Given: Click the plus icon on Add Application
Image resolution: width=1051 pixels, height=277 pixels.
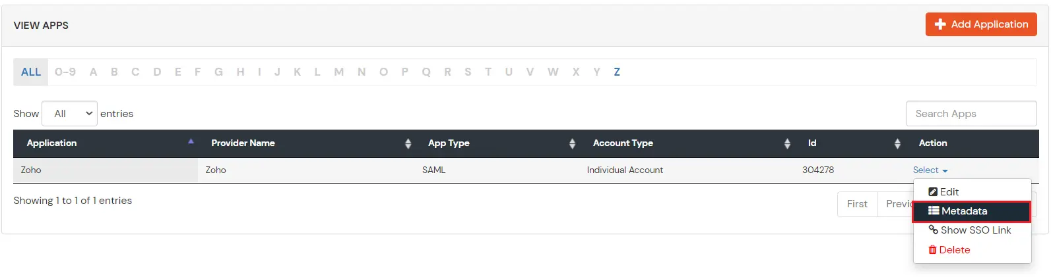Looking at the screenshot, I should coord(940,24).
